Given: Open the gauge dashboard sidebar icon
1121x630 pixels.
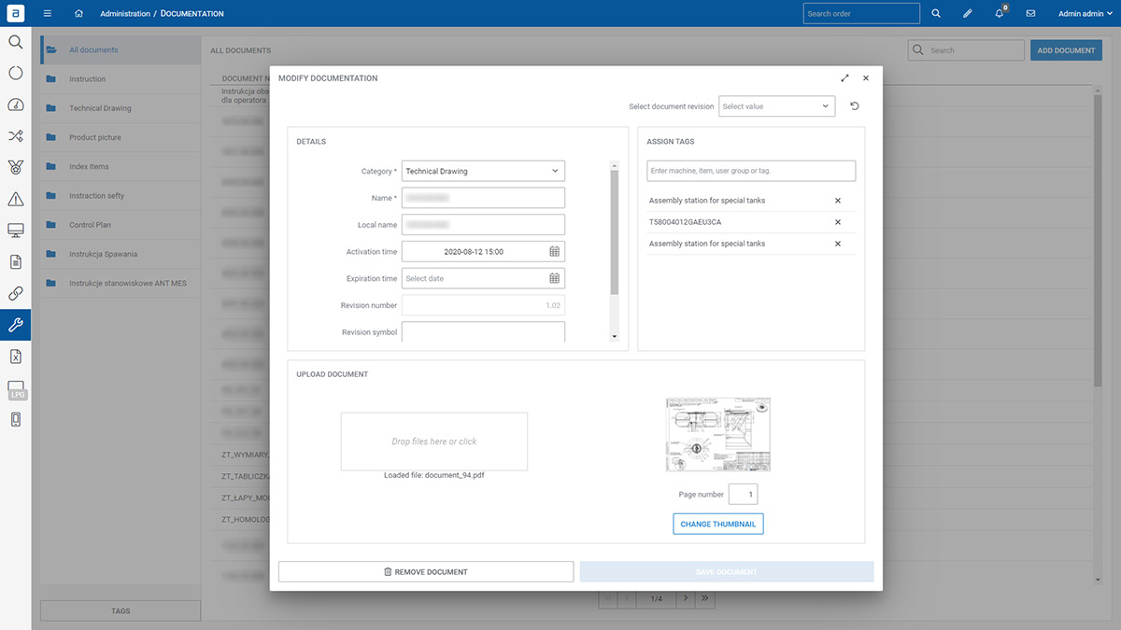Looking at the screenshot, I should pos(15,105).
